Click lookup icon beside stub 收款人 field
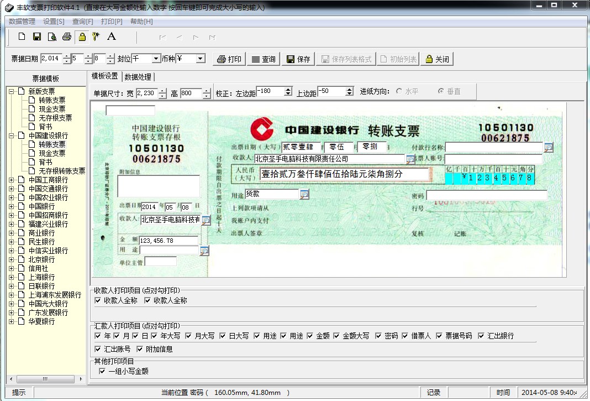Screen dimensions: 590x401 pyautogui.click(x=206, y=220)
